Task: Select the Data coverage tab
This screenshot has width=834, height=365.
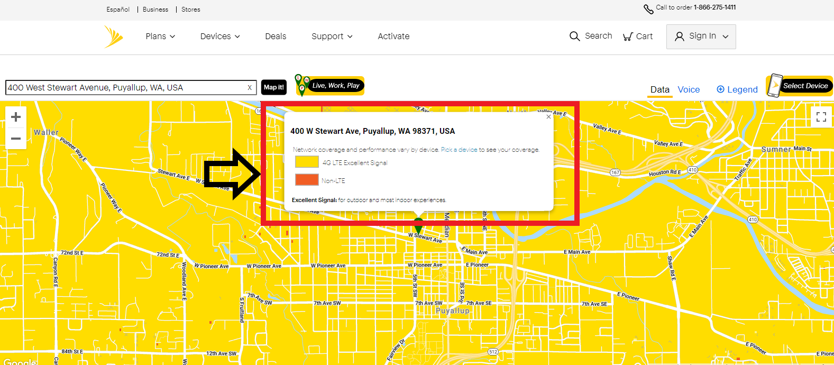Action: point(659,90)
